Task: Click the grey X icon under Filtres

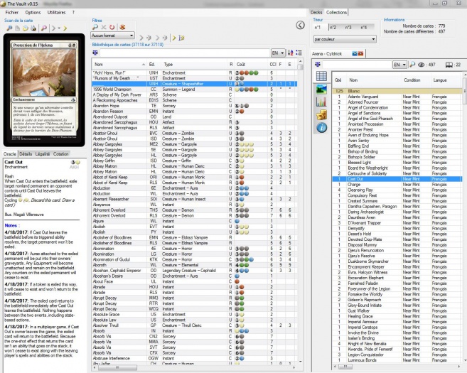Action: (x=103, y=27)
